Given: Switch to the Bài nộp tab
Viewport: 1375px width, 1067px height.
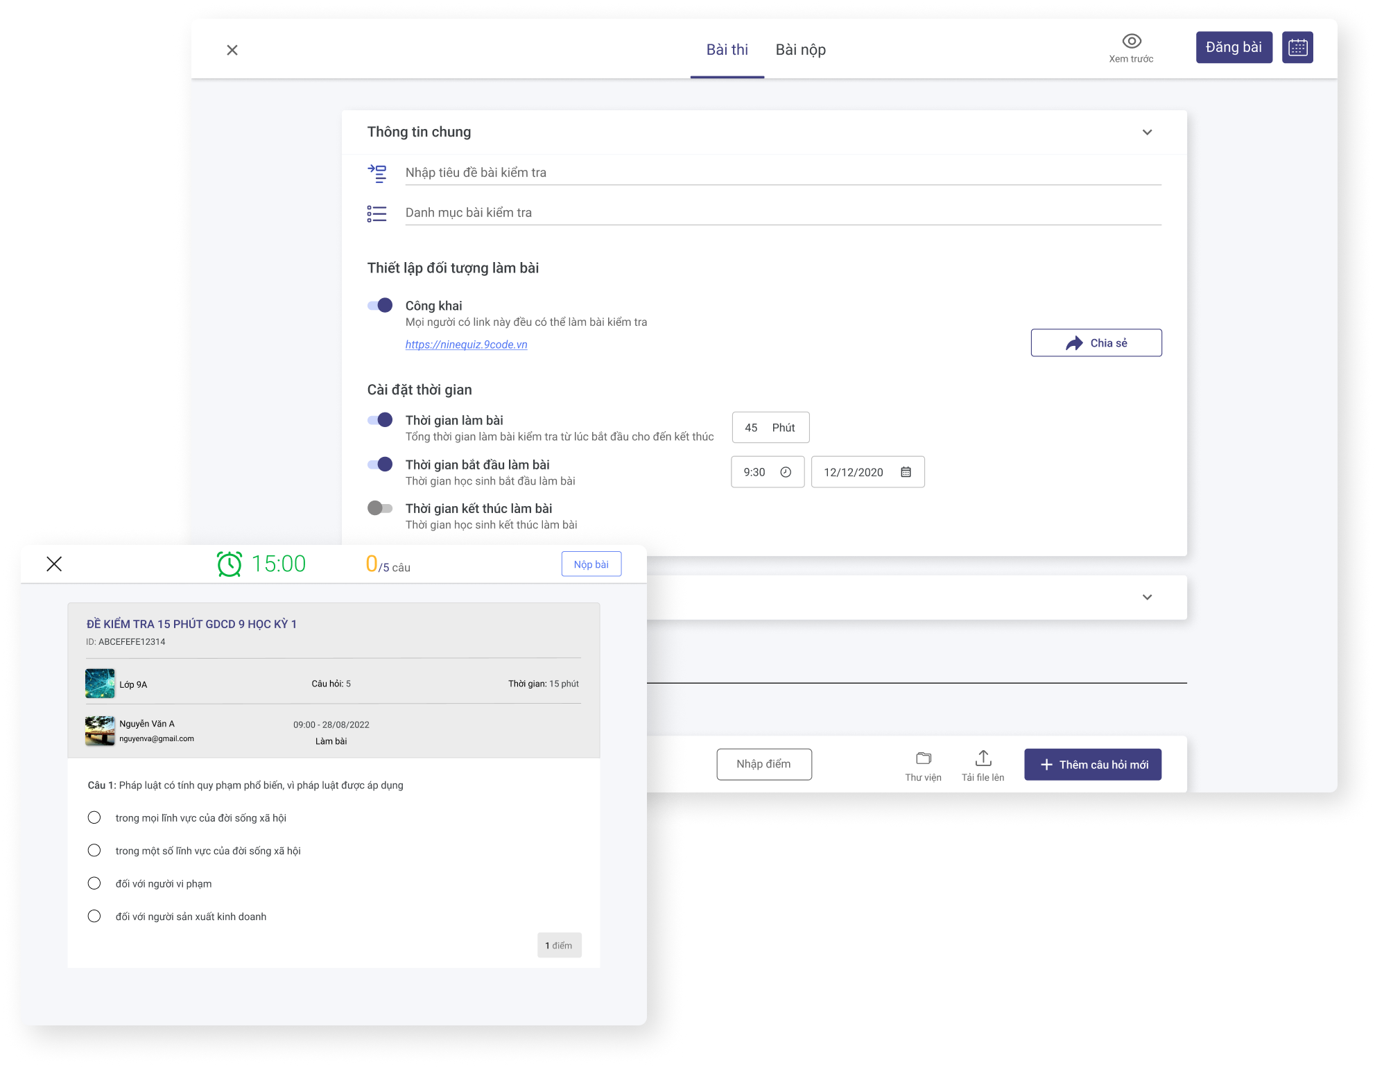Looking at the screenshot, I should tap(800, 50).
